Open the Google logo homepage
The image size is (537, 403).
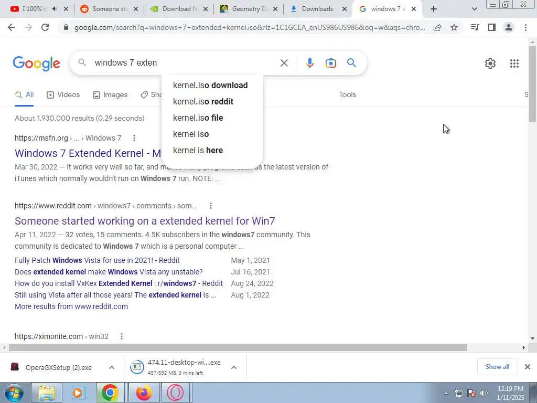point(36,63)
